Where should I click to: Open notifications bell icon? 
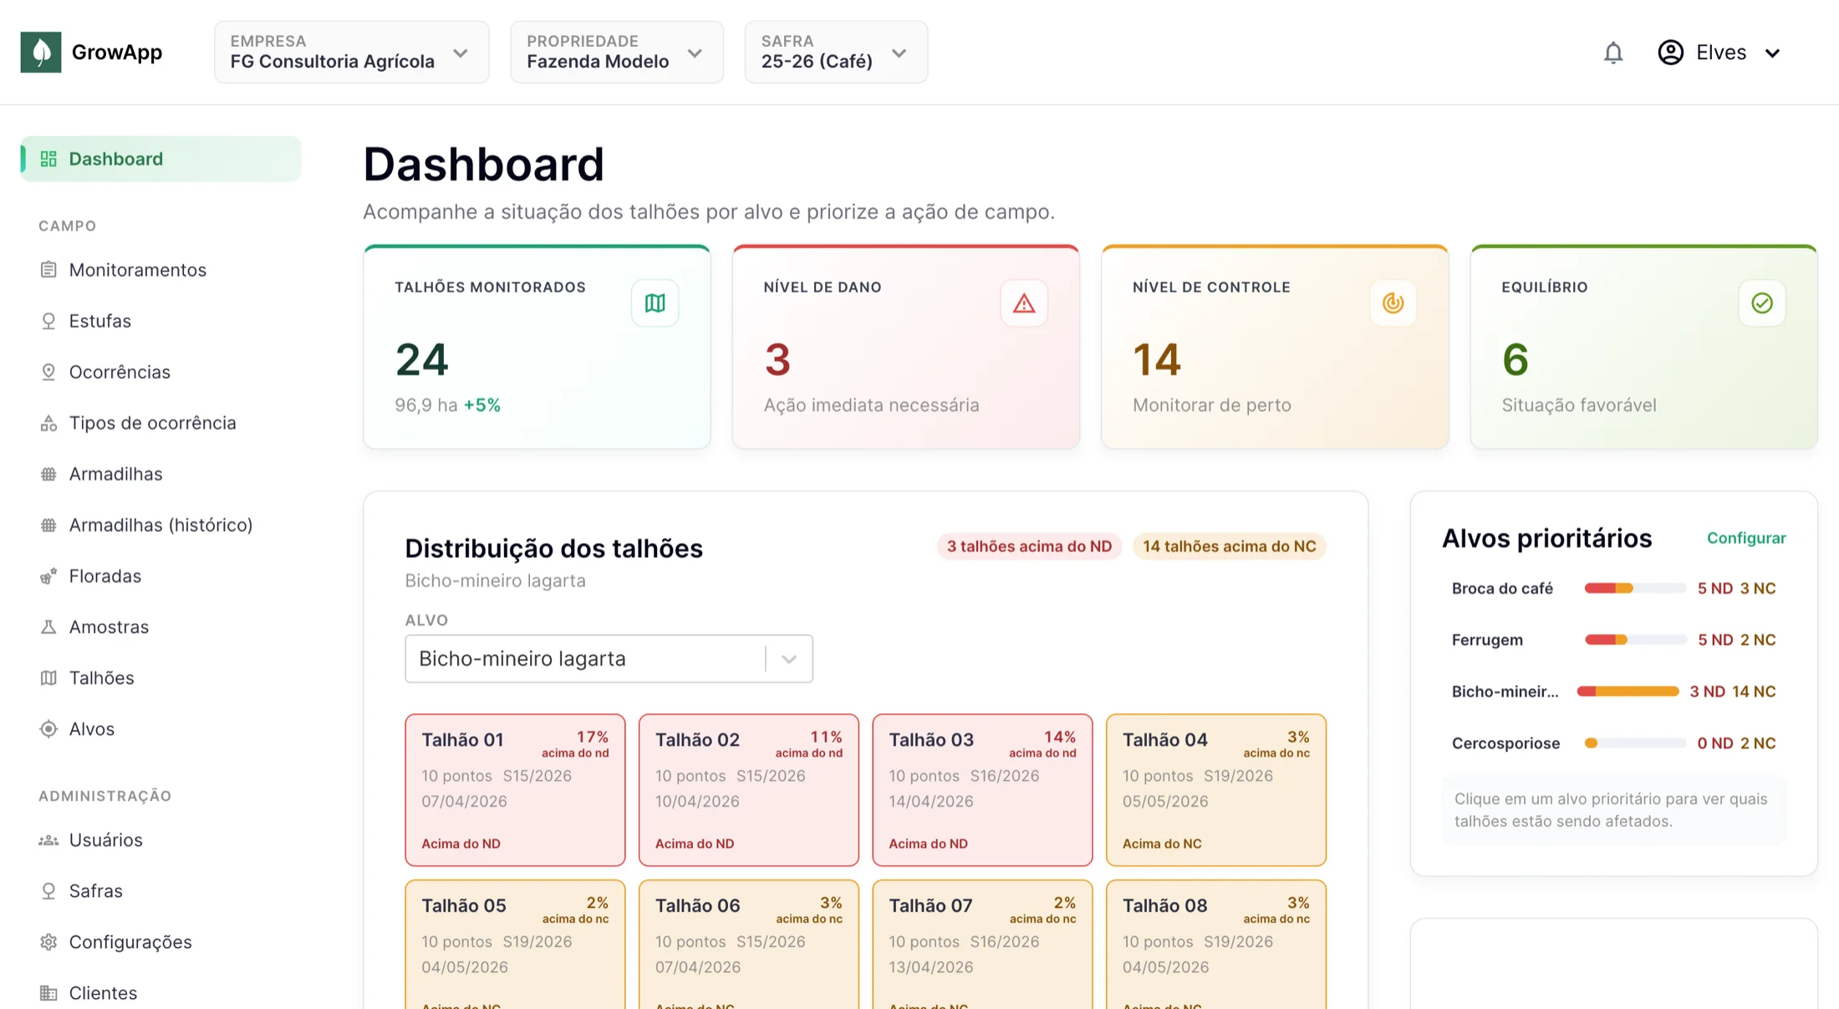click(x=1613, y=53)
